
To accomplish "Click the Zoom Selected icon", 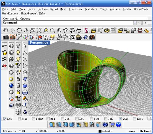I will 46,31.
